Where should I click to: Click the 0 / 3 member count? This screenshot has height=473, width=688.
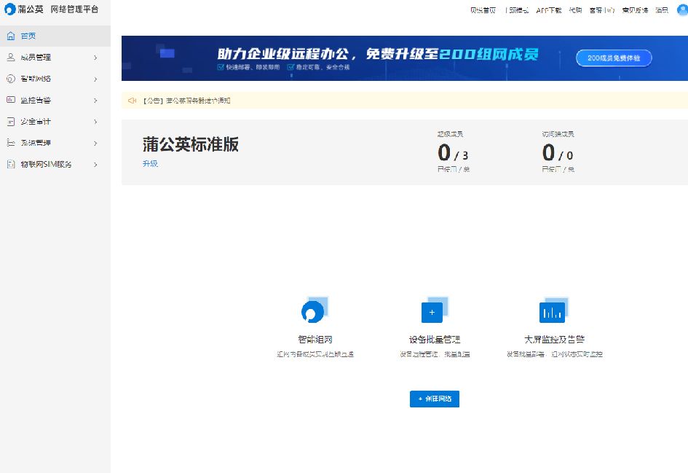click(453, 153)
